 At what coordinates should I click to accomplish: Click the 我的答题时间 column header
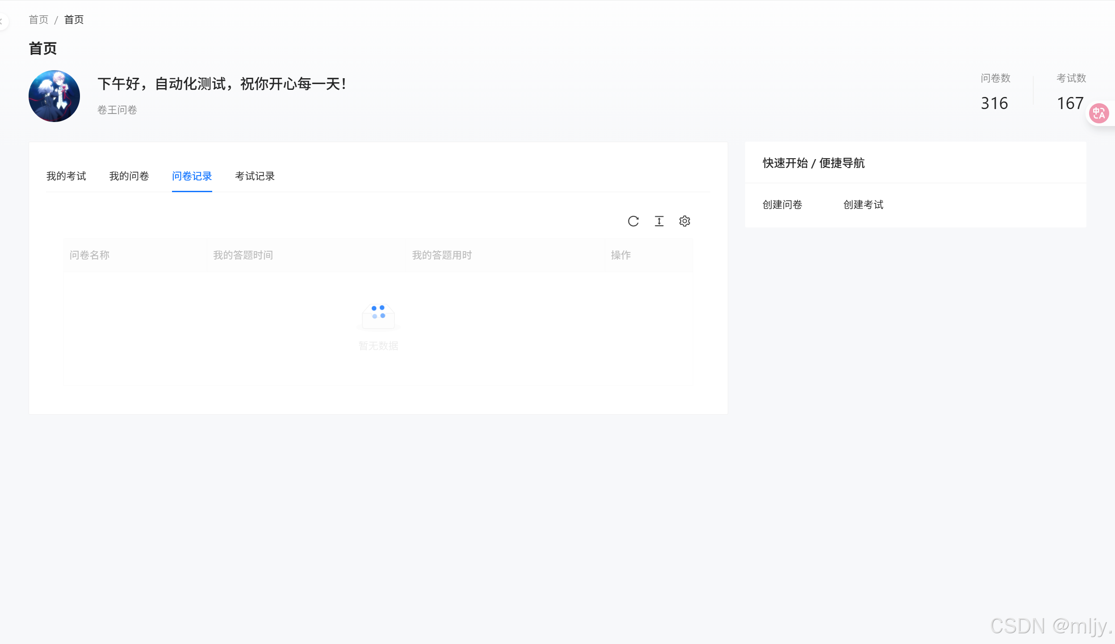point(243,255)
